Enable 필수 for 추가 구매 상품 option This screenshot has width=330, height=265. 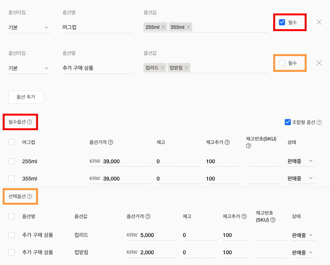click(x=282, y=63)
